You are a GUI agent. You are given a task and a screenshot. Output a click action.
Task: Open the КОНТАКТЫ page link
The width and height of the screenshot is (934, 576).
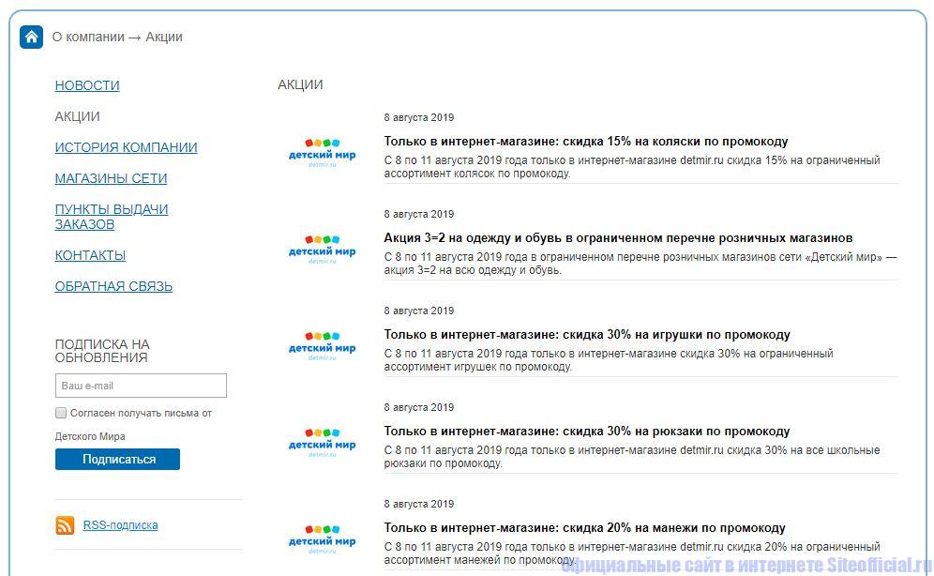[90, 255]
